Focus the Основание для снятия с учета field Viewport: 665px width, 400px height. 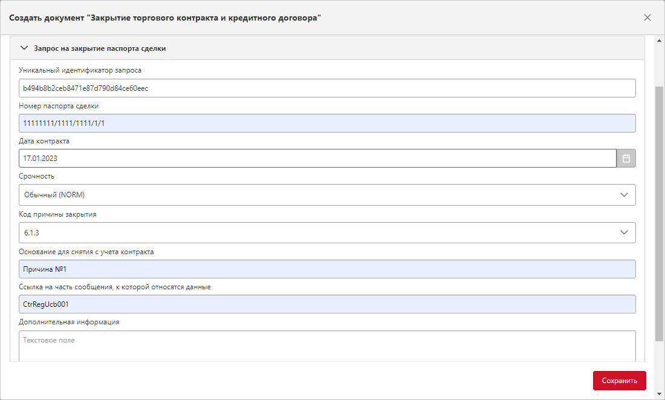(327, 269)
